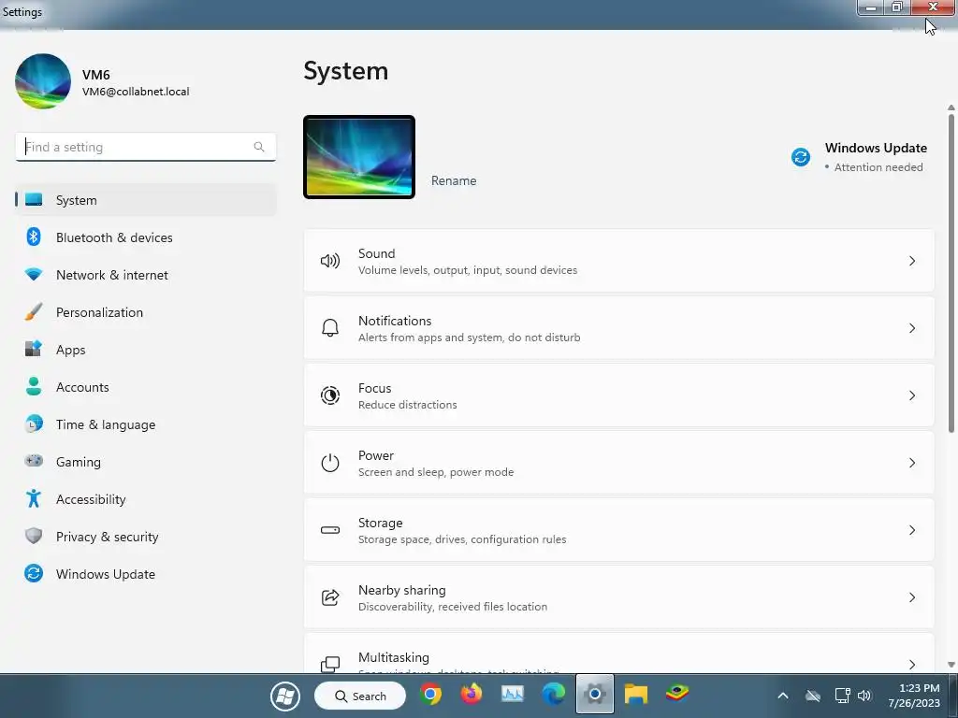Click the Rename link
This screenshot has width=958, height=718.
click(454, 180)
